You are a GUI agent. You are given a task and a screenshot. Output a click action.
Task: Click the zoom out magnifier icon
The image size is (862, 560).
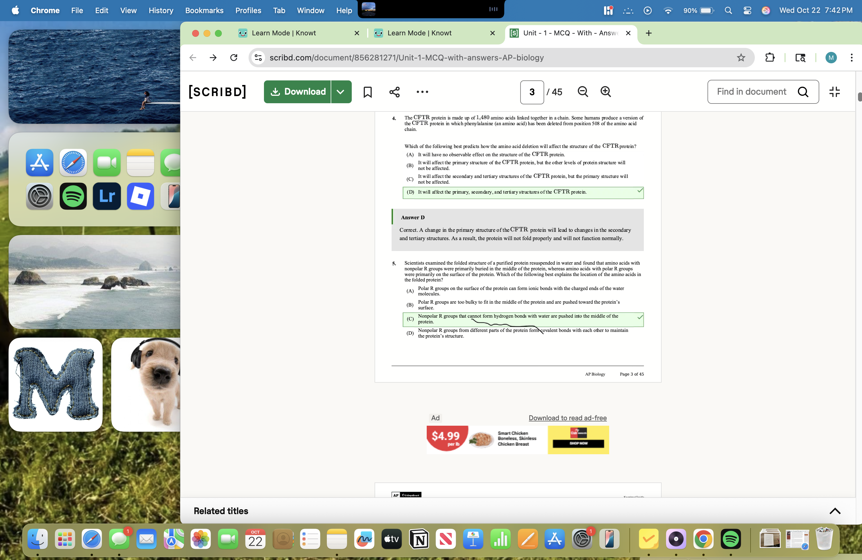pyautogui.click(x=582, y=92)
